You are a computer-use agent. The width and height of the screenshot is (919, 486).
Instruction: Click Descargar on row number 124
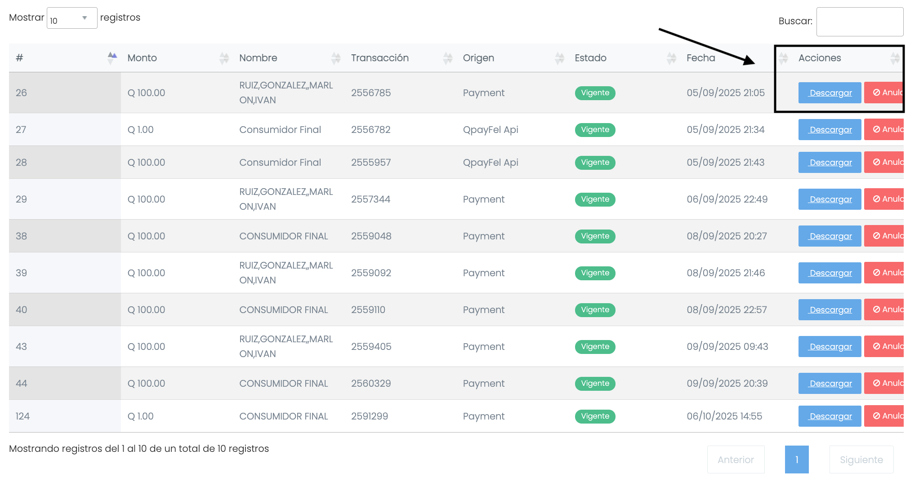coord(830,416)
